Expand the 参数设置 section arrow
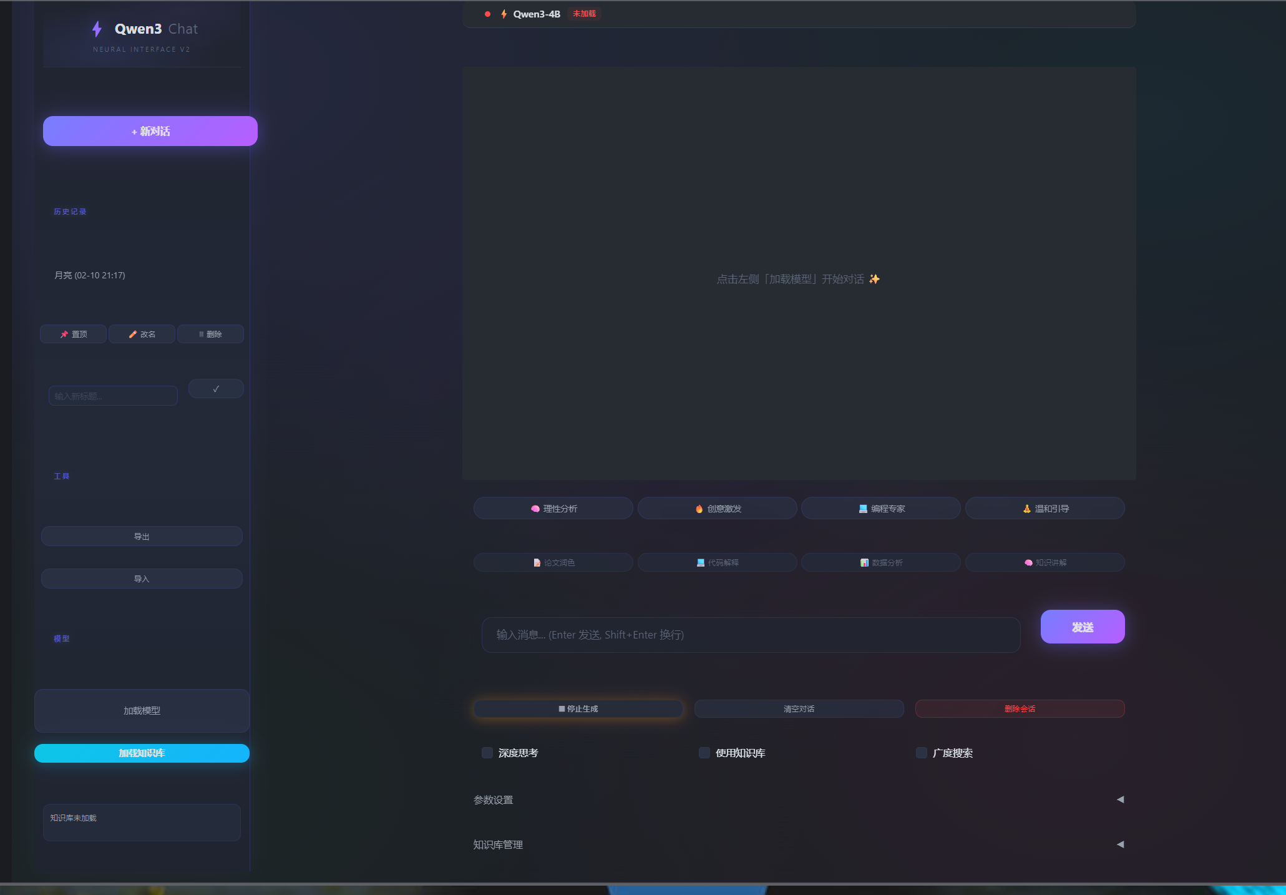Screen dimensions: 1286x895 [1120, 800]
